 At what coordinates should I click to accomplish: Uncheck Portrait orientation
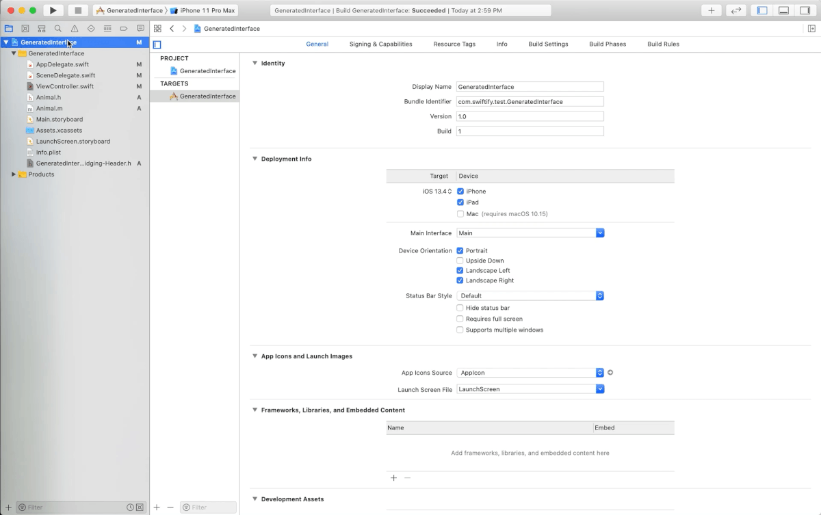pos(460,251)
